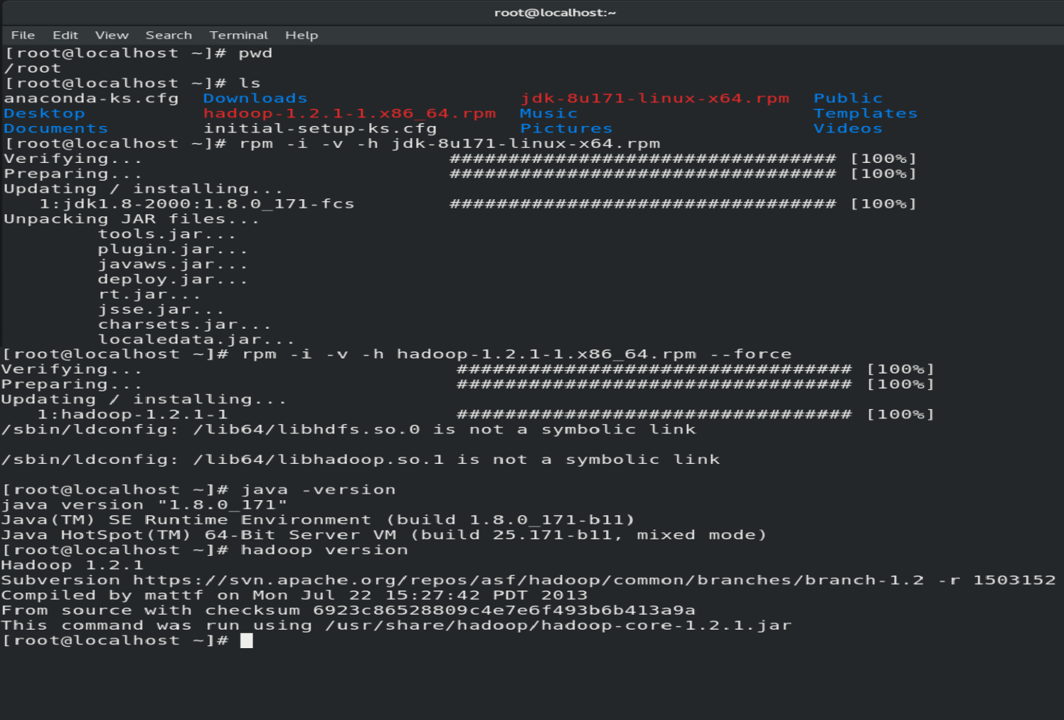Click the 'Templates' directory name

[x=866, y=113]
